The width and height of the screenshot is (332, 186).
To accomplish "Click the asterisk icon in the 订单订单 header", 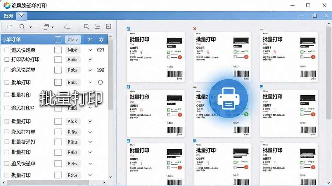I will (x=90, y=39).
